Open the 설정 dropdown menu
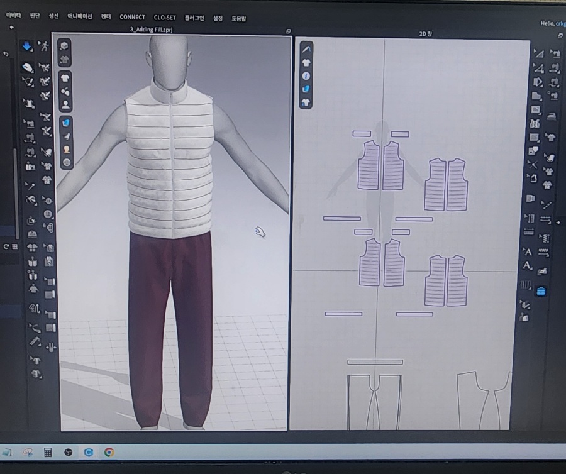The width and height of the screenshot is (566, 474). click(x=218, y=18)
